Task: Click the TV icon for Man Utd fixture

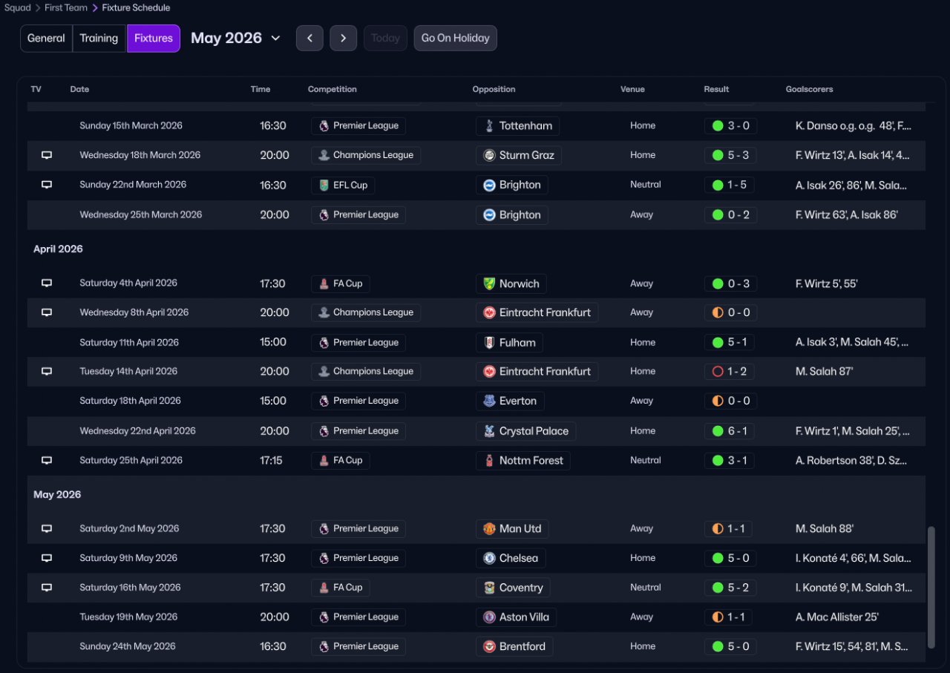Action: (47, 528)
